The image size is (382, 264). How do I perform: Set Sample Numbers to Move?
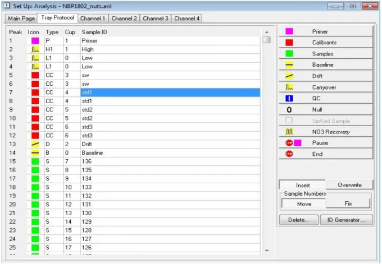(304, 203)
